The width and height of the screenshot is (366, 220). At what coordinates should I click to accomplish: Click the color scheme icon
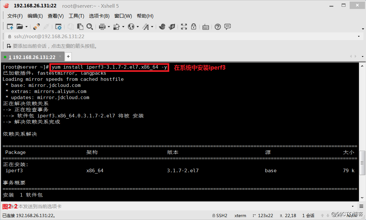point(116,27)
